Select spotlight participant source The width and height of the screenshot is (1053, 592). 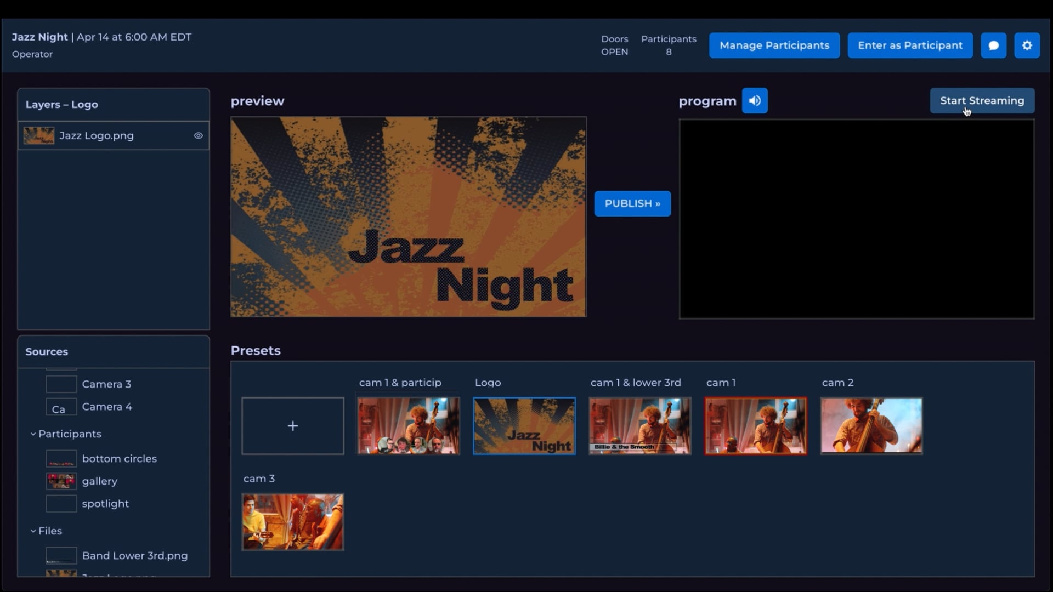point(105,504)
